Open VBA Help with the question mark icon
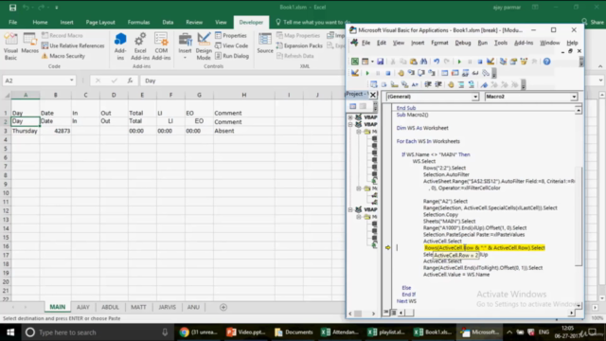Image resolution: width=606 pixels, height=341 pixels. click(546, 62)
